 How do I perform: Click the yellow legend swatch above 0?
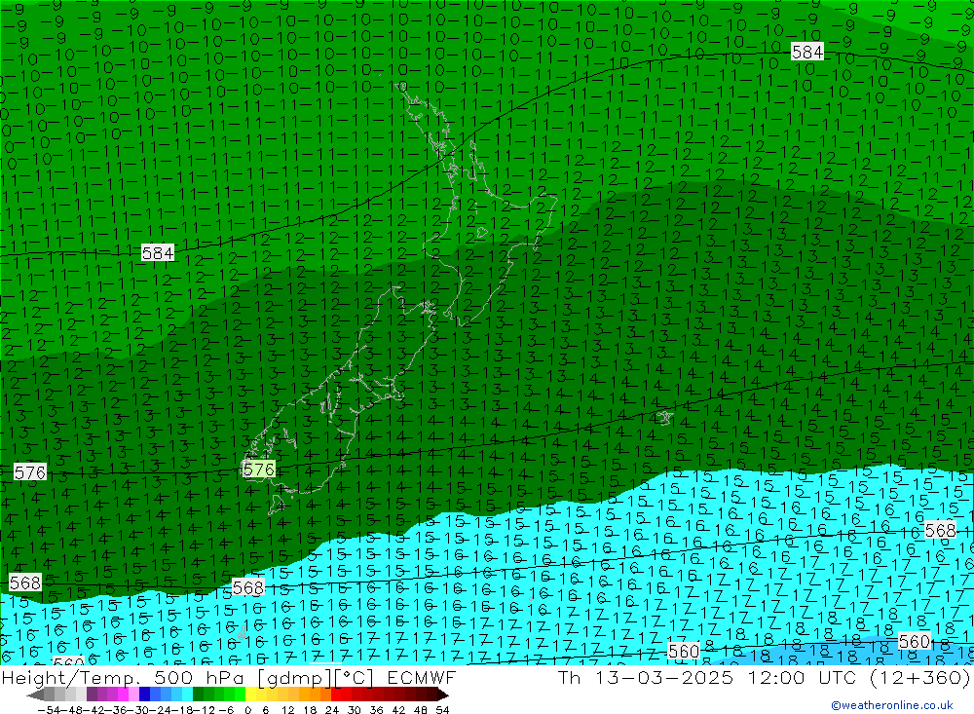251,695
